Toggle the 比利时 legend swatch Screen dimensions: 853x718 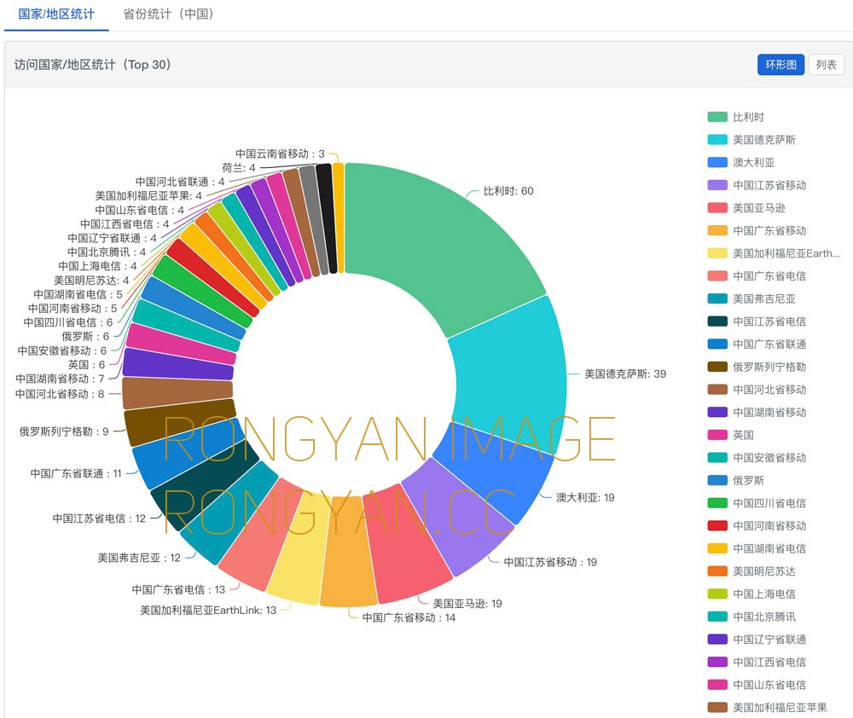coord(717,117)
